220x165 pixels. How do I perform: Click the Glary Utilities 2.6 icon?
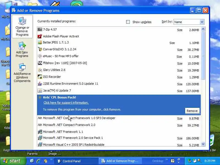[x=40, y=70]
